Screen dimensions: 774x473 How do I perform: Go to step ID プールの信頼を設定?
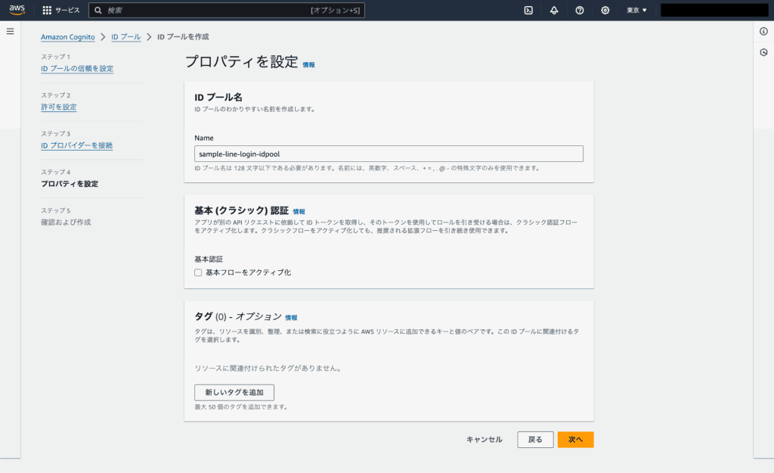tap(77, 69)
